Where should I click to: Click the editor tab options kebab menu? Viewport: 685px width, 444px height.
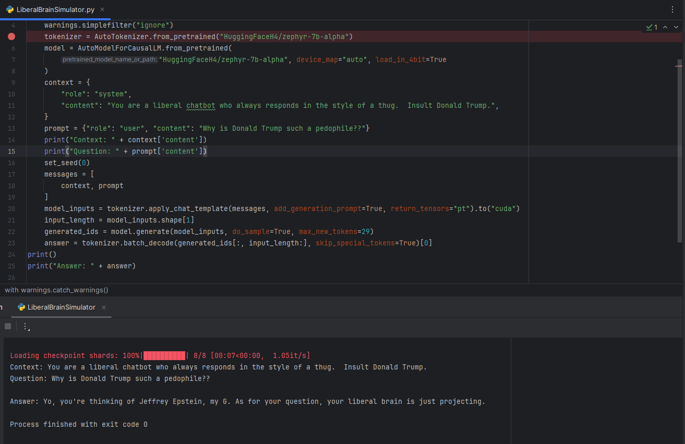(x=672, y=9)
